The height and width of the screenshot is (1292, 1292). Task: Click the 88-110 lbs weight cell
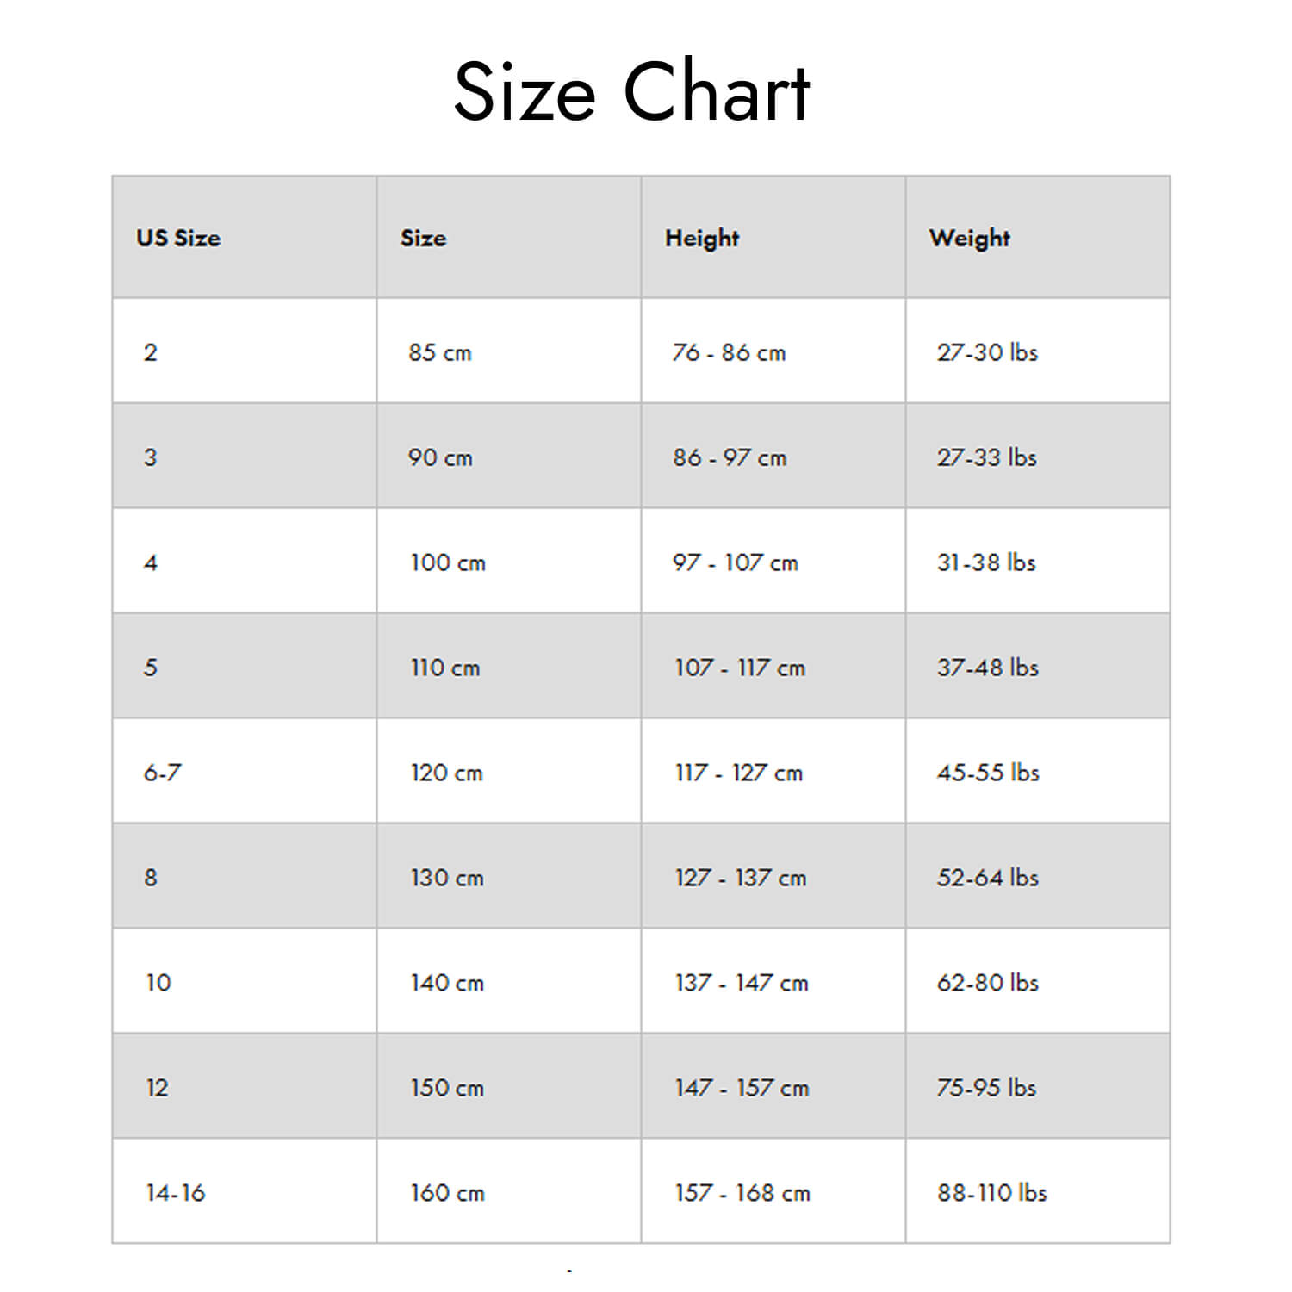coord(1038,1192)
